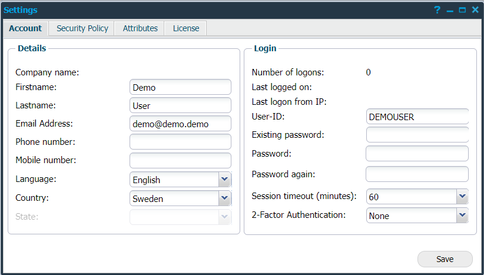Click into the Firstname field
The width and height of the screenshot is (484, 275).
point(180,87)
